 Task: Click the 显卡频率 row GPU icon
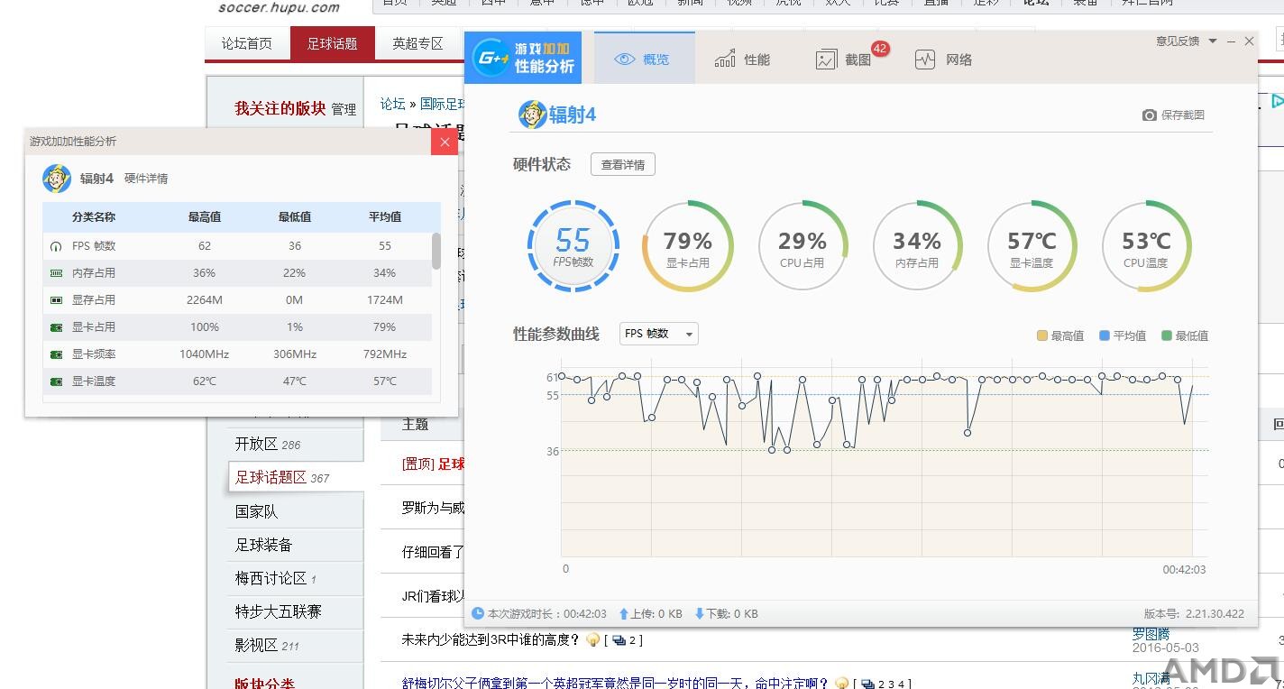56,354
